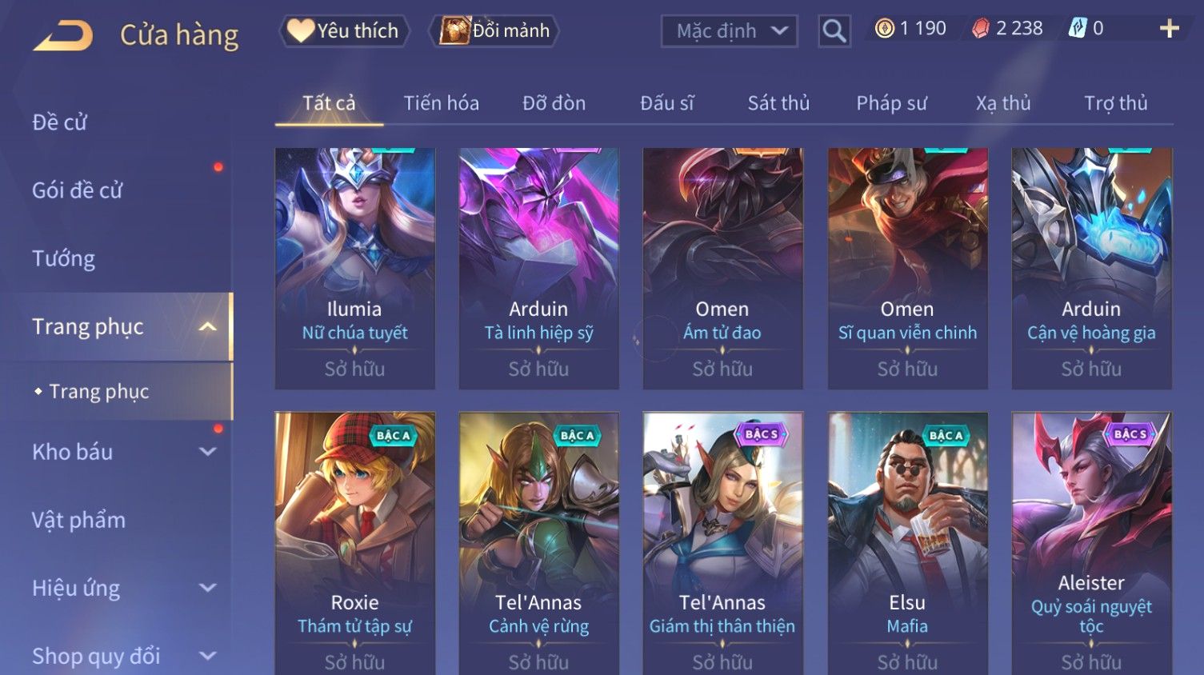Select Elsu Mafia skin card

[907, 543]
